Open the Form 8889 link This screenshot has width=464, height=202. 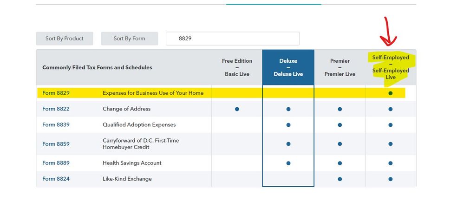point(56,163)
